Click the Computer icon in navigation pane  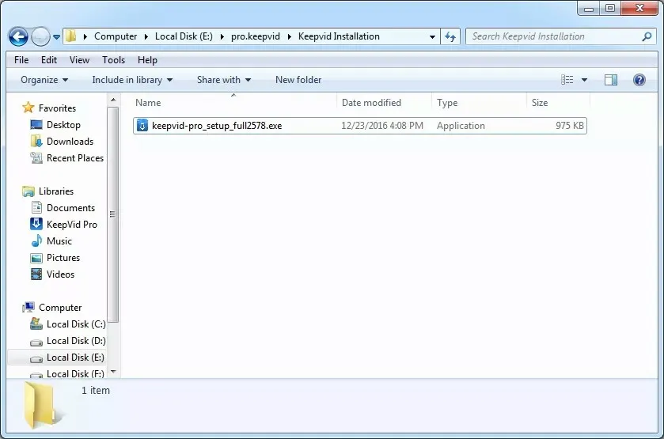(28, 308)
